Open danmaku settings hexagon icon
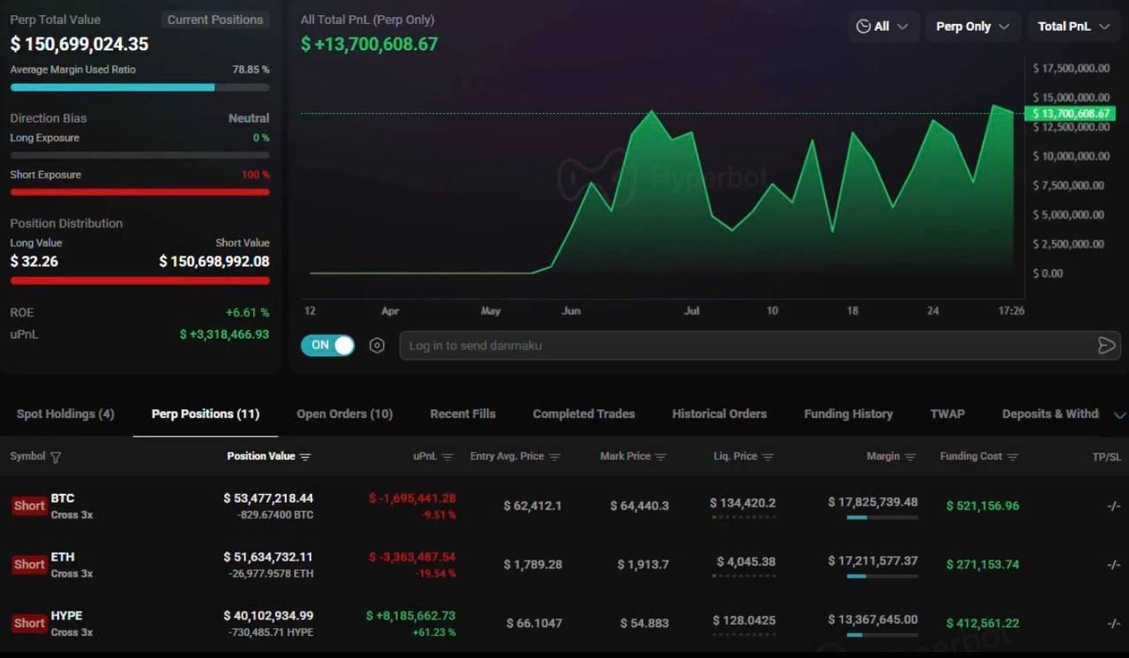This screenshot has width=1129, height=658. tap(377, 346)
